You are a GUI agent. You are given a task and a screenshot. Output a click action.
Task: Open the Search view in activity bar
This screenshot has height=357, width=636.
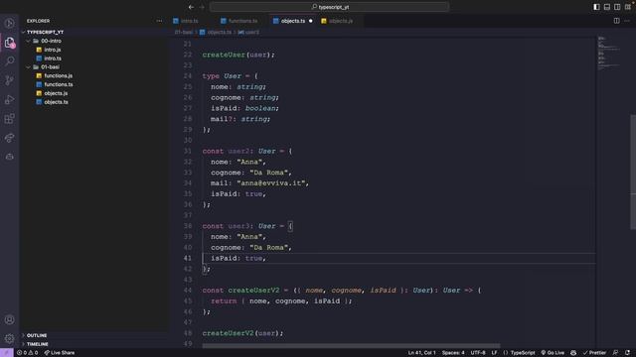coord(9,61)
